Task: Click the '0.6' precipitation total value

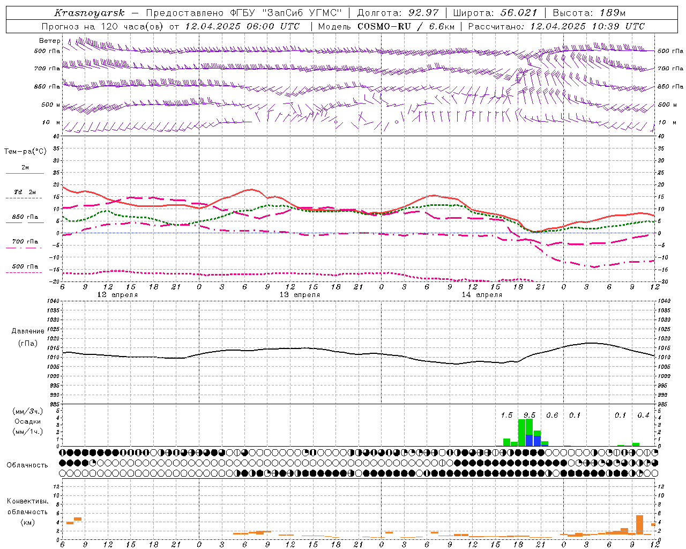Action: click(552, 415)
